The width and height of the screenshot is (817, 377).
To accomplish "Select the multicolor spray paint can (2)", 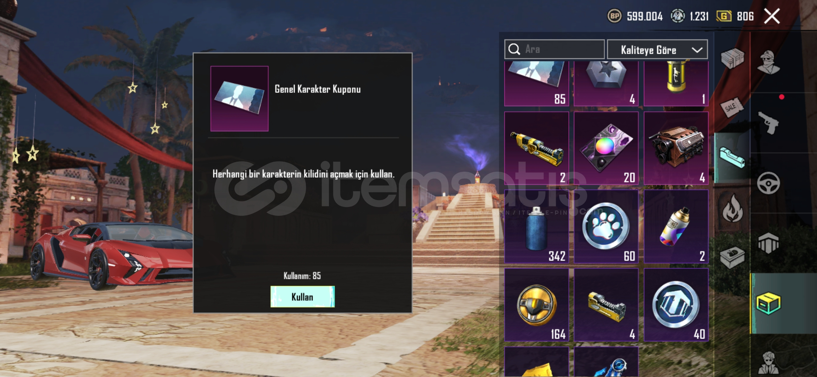I will (x=676, y=227).
